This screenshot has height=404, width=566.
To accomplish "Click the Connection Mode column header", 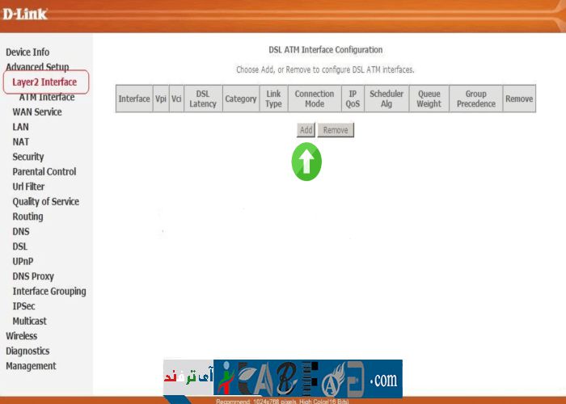I will [315, 99].
